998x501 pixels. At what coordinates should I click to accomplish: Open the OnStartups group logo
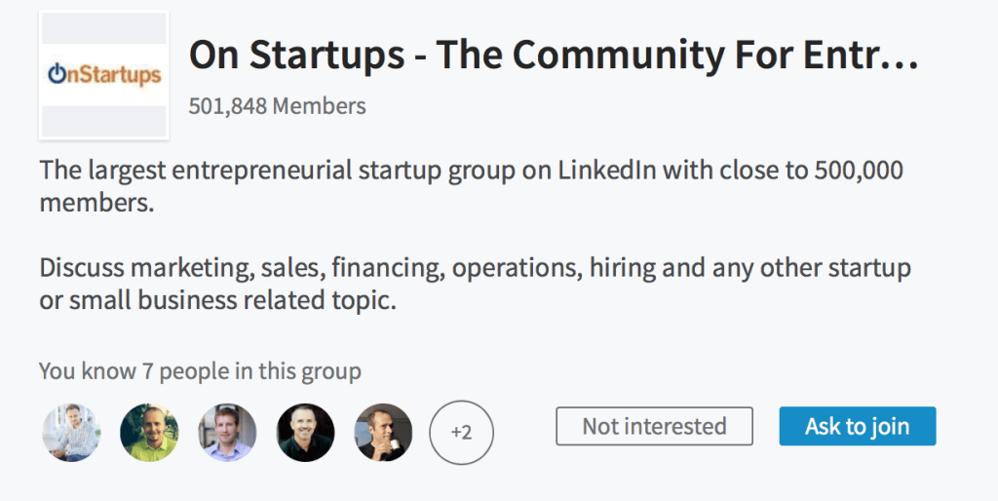pyautogui.click(x=103, y=75)
